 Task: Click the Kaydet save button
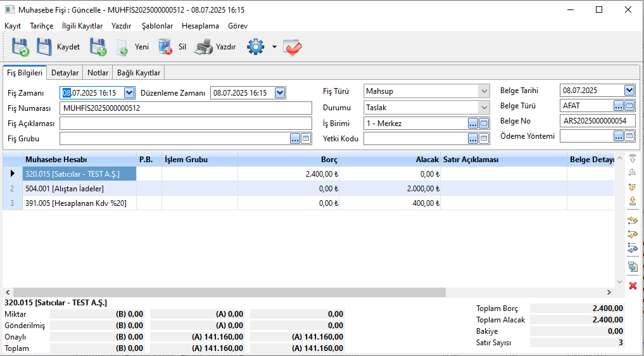click(58, 47)
